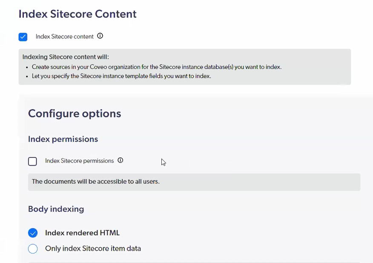Click the bullet dot before 'Create sources'
The height and width of the screenshot is (263, 373).
point(28,67)
